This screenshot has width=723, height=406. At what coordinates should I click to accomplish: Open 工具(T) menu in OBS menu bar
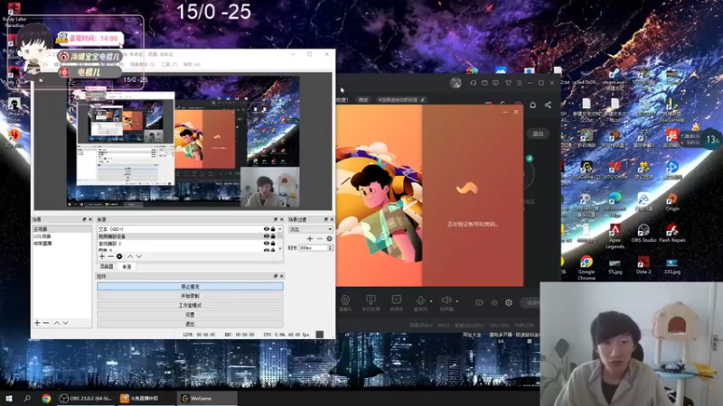coord(169,64)
